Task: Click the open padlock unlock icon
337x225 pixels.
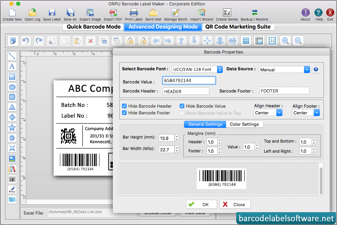Action: tap(143, 41)
